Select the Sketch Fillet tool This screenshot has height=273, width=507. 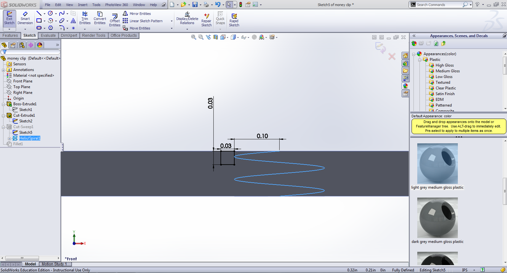tap(62, 28)
